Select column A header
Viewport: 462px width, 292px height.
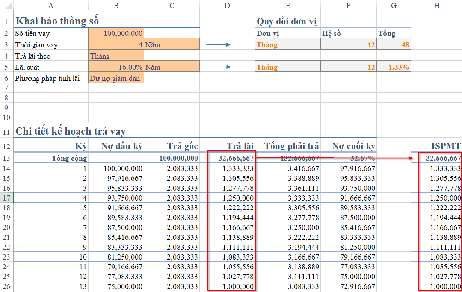coord(50,5)
